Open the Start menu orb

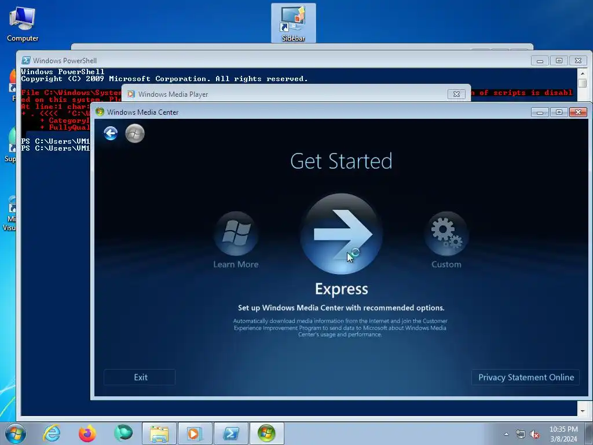click(x=16, y=433)
